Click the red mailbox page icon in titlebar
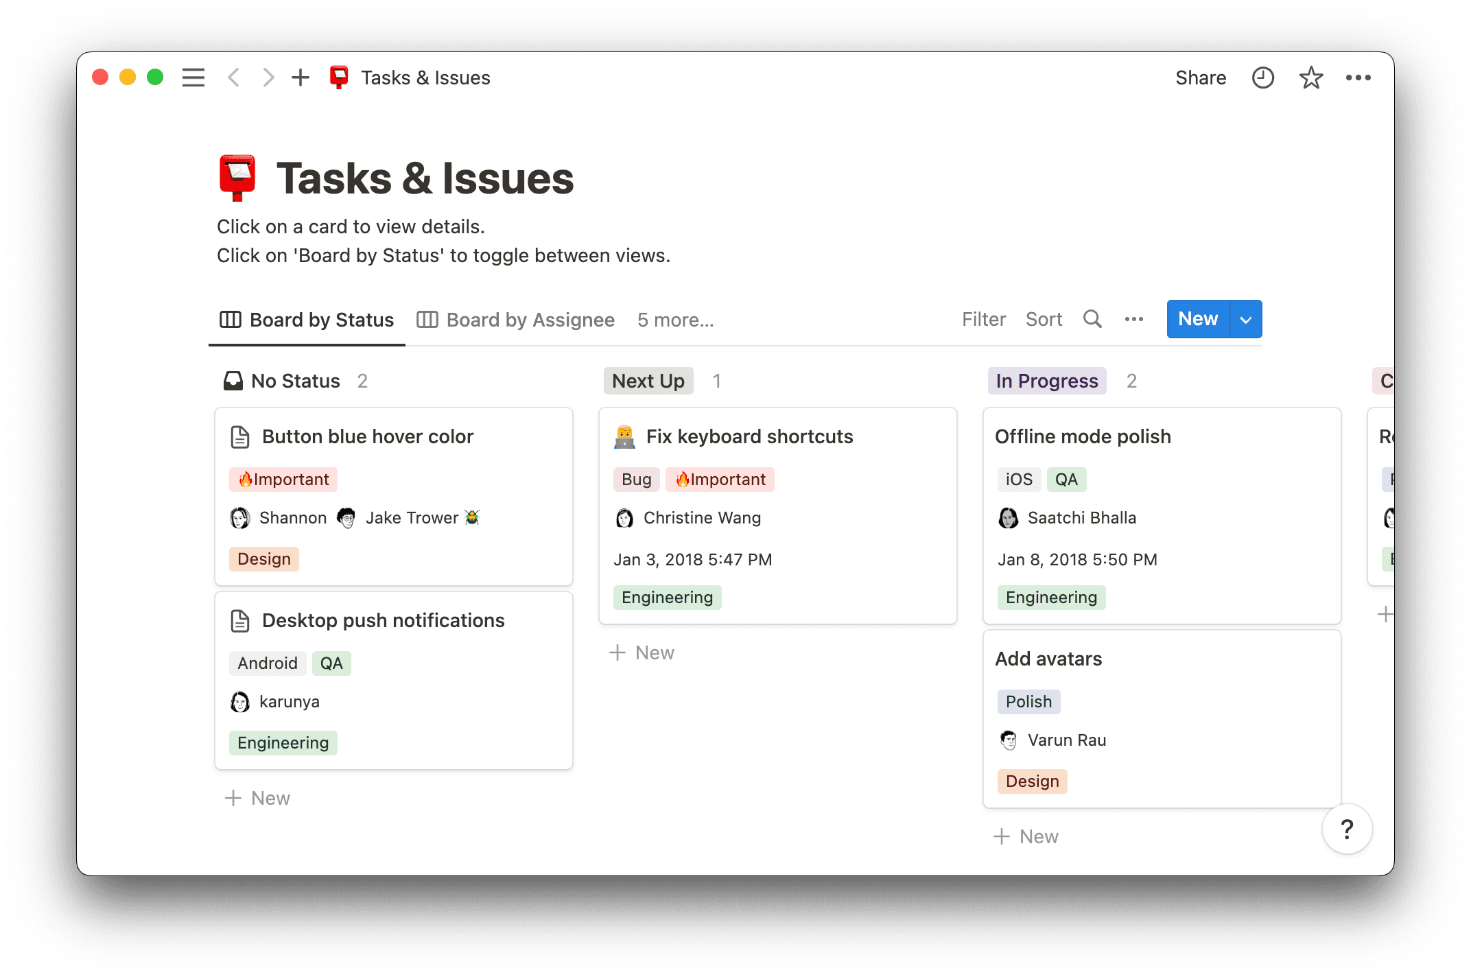Screen dimensions: 1471x977 pos(339,77)
